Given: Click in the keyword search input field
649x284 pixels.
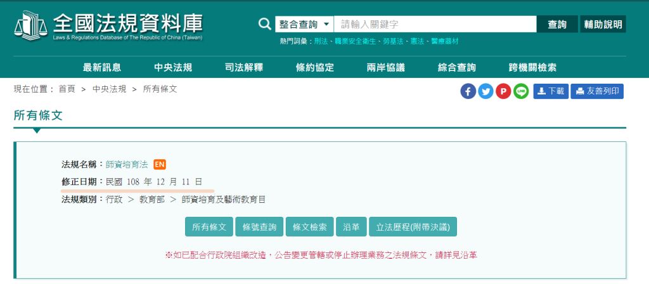Looking at the screenshot, I should point(435,24).
